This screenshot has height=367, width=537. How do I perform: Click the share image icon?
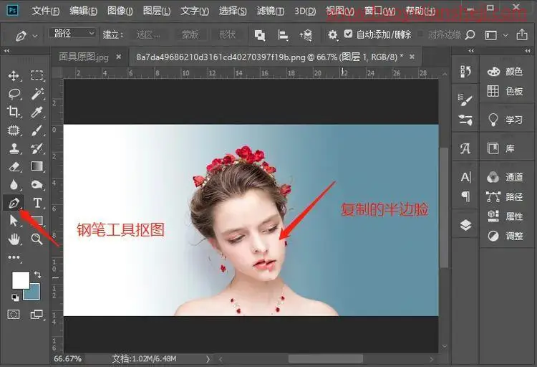coord(521,34)
